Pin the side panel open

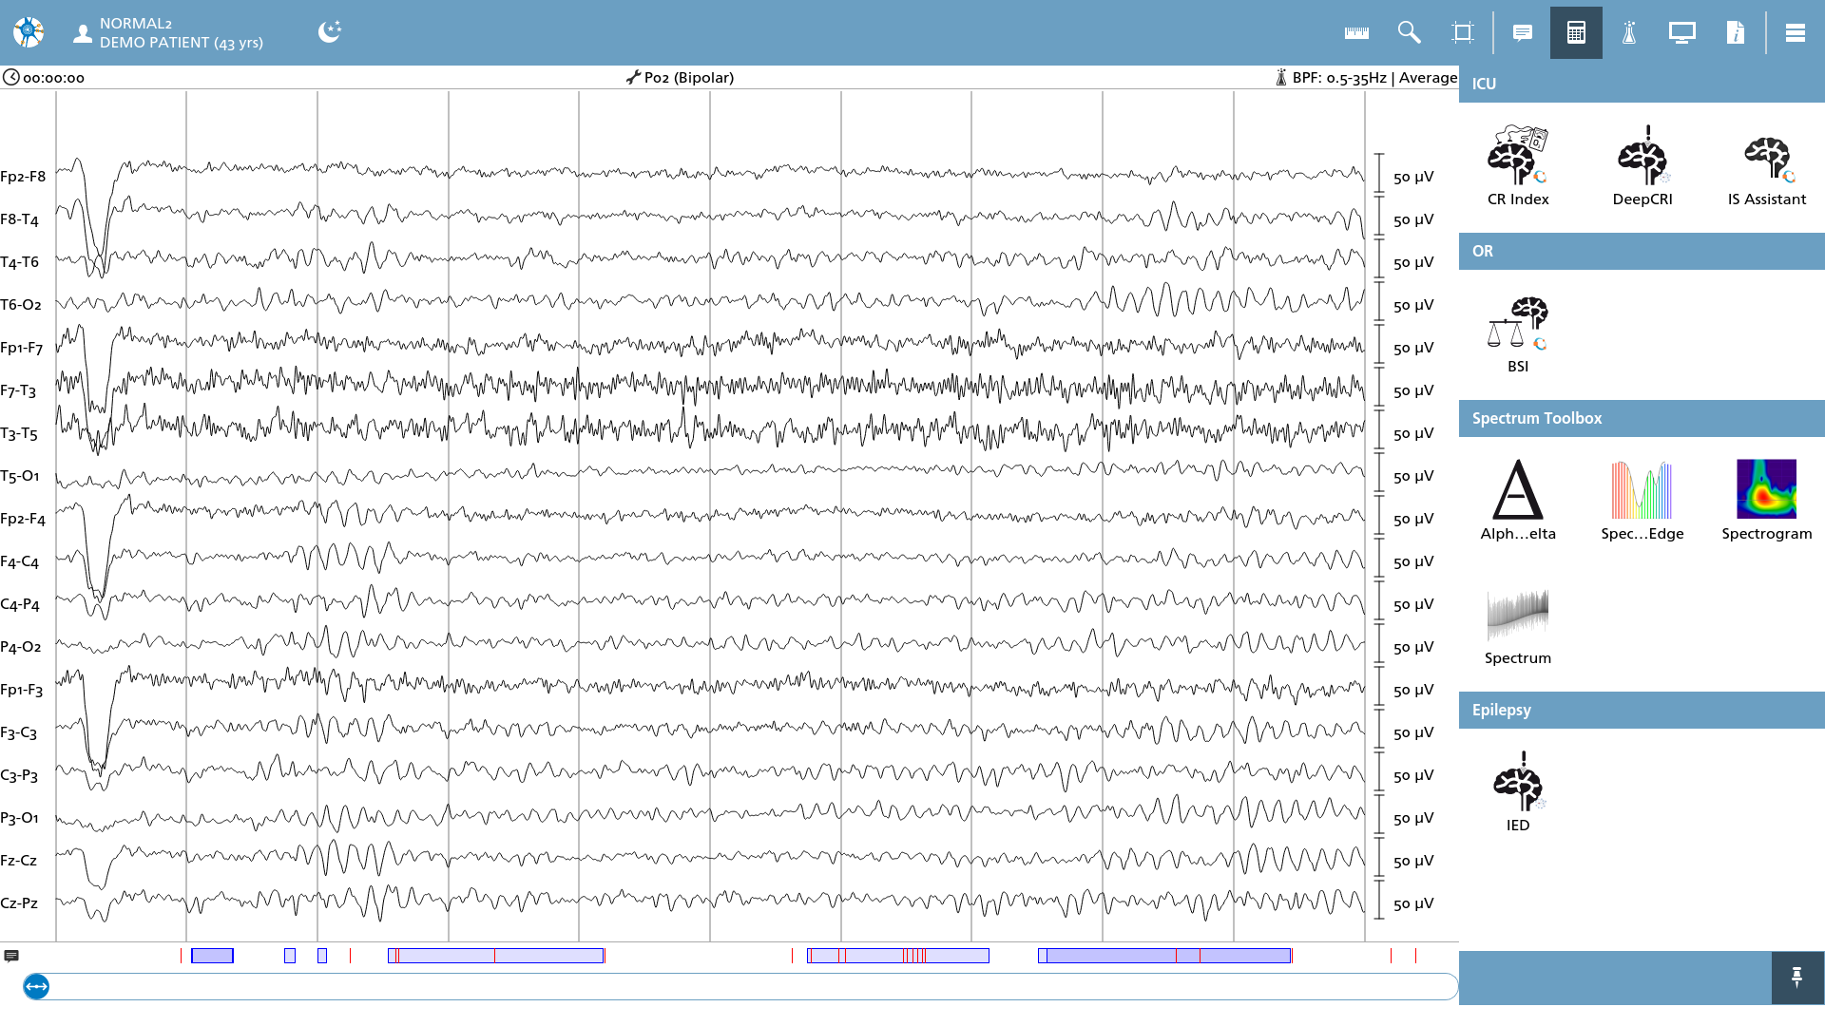tap(1796, 978)
